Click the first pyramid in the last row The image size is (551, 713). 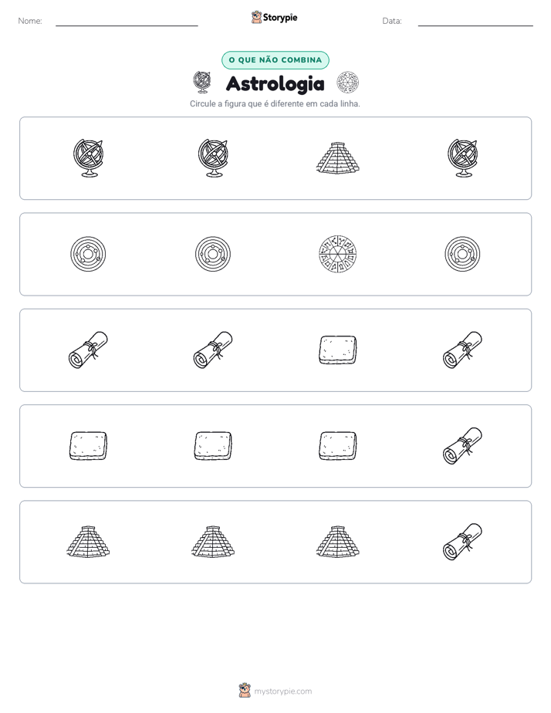[88, 542]
